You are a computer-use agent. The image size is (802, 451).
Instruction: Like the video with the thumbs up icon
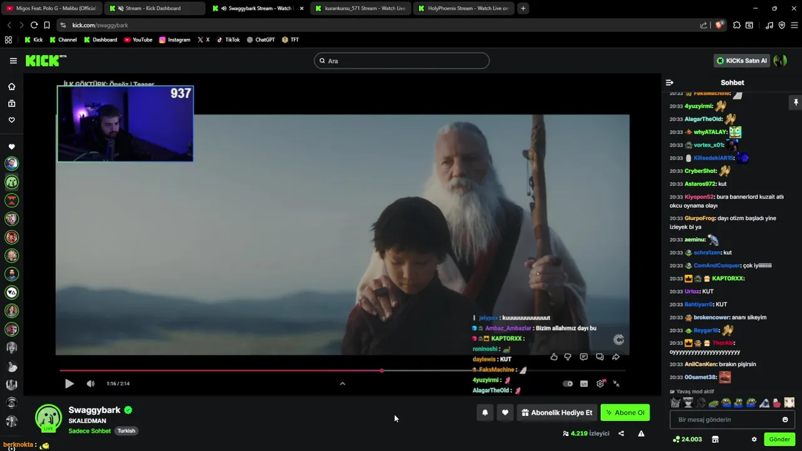[554, 357]
